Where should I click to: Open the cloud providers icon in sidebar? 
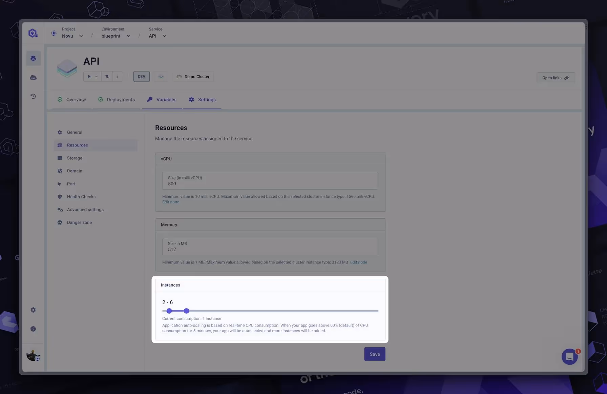[33, 77]
